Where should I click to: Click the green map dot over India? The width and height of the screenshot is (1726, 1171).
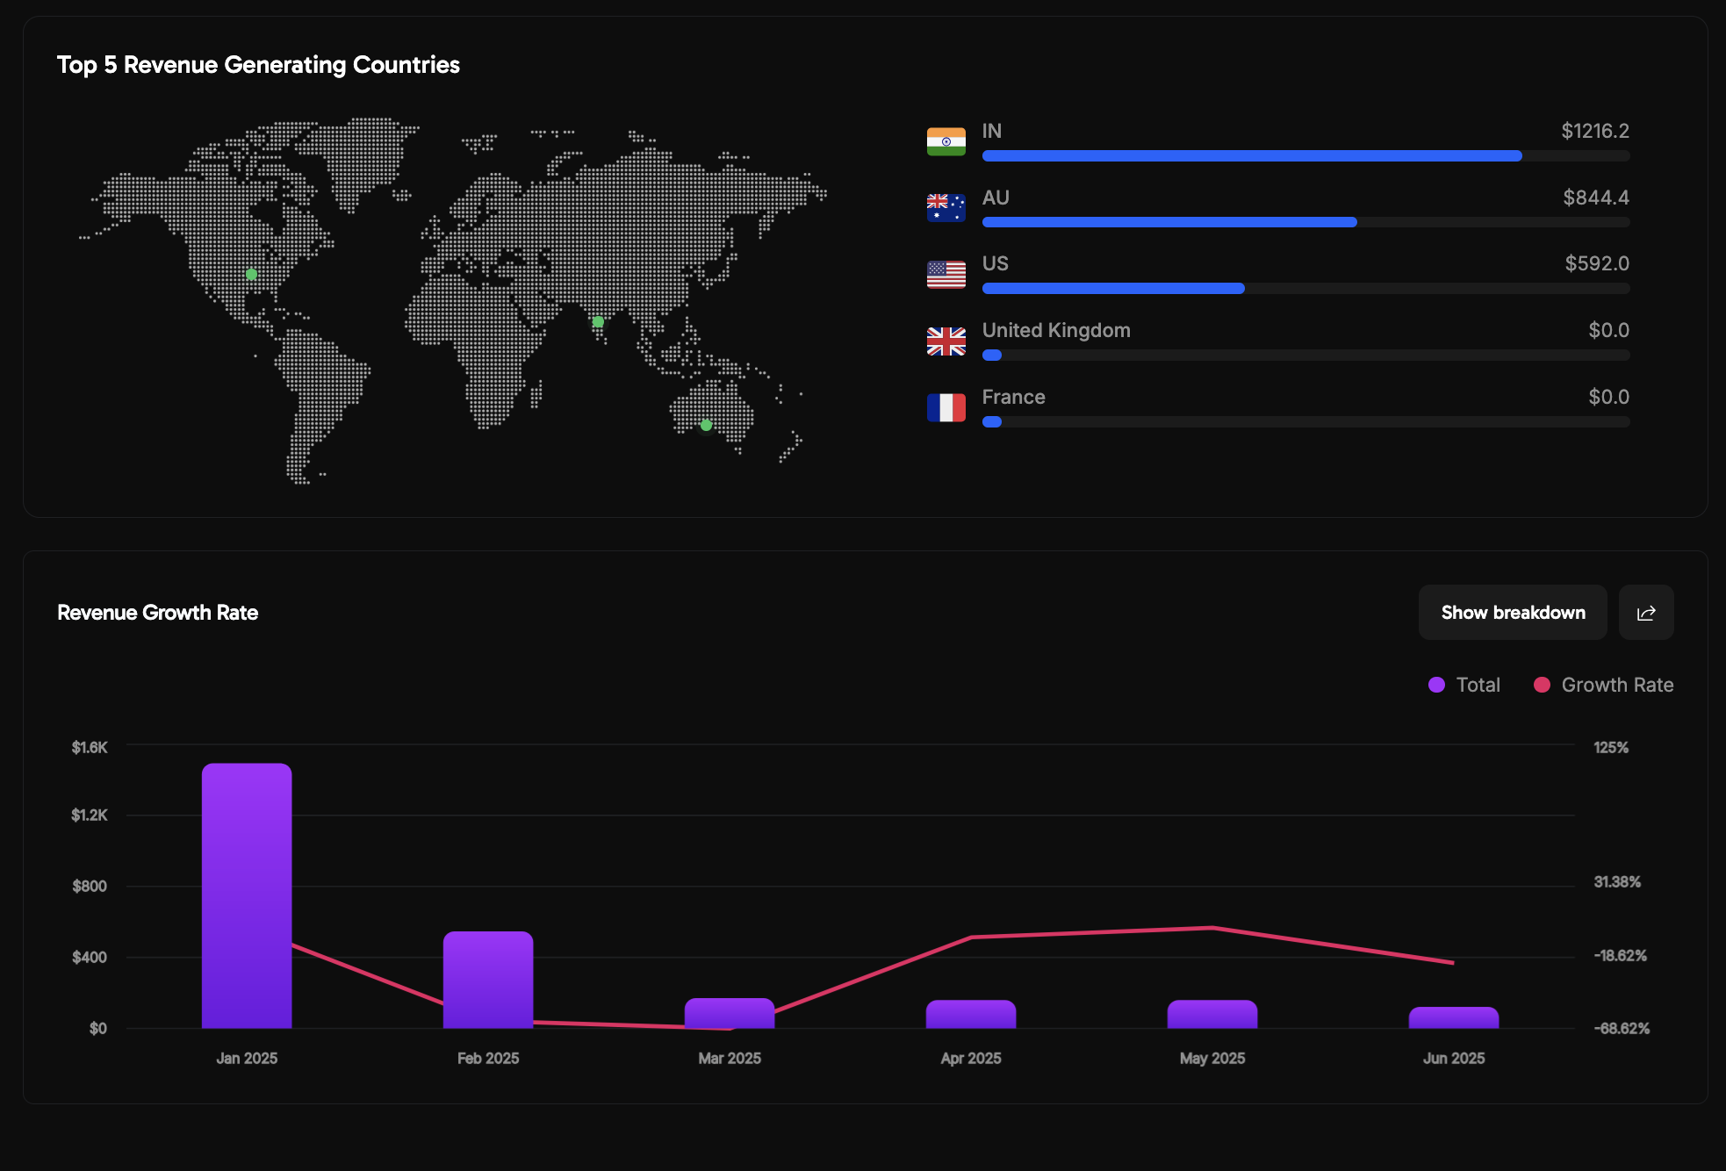(598, 322)
